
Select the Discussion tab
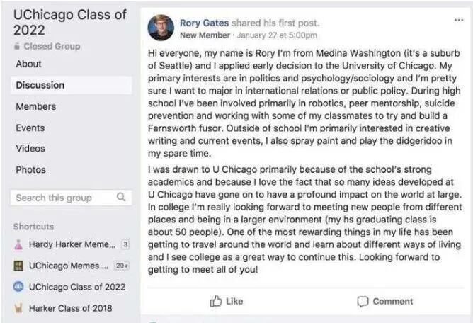coord(40,85)
